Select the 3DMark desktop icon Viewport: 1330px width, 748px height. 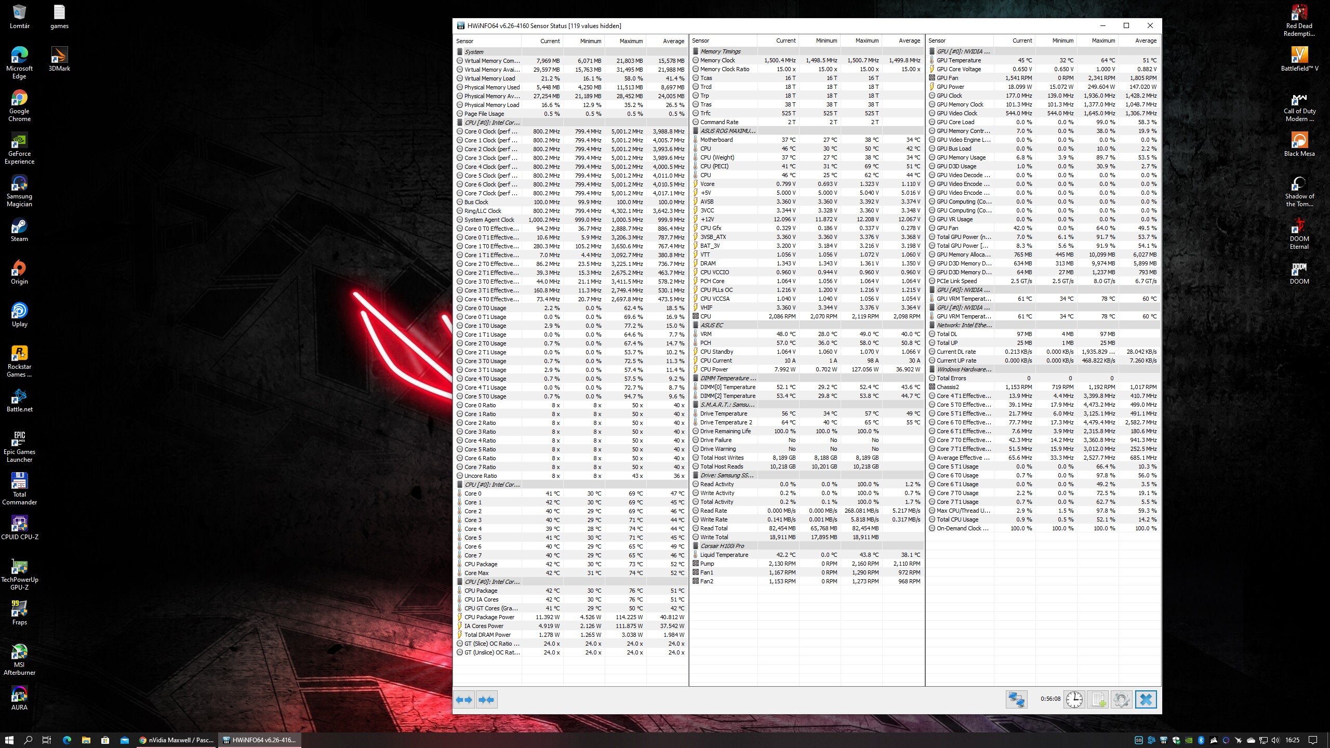59,59
